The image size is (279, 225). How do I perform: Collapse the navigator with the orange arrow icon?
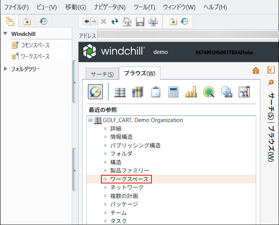271,70
